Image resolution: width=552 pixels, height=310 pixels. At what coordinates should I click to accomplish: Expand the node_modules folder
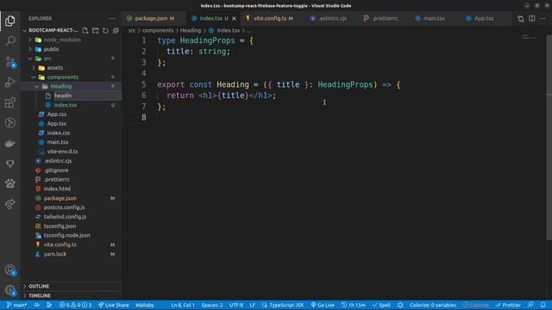30,40
